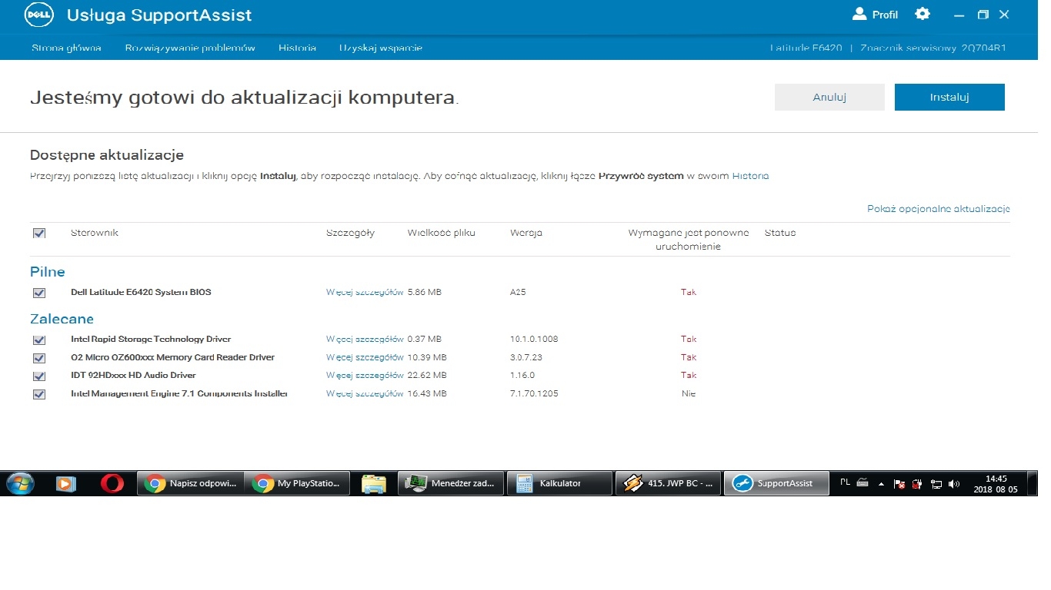
Task: Click SupportAssist taskbar button
Action: [777, 483]
